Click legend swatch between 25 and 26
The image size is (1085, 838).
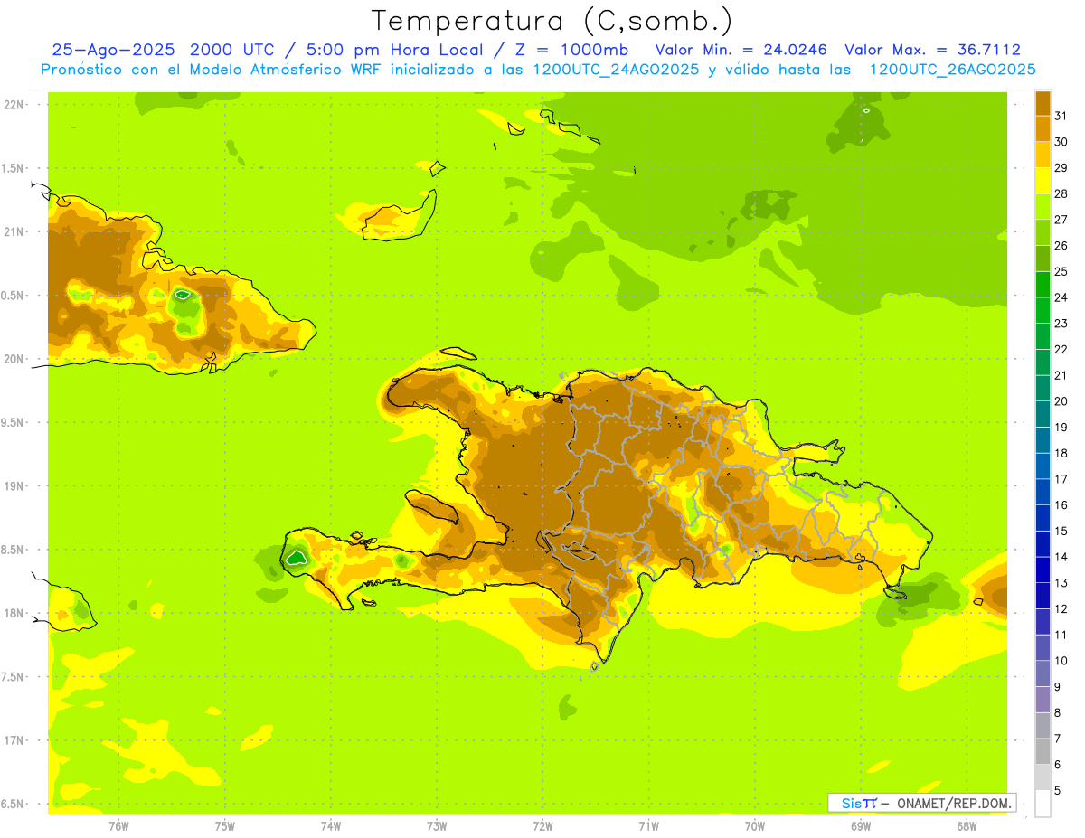[x=1043, y=259]
